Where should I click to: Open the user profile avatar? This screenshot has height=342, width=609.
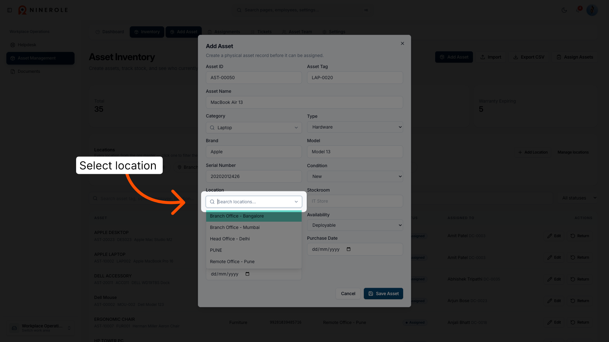tap(592, 10)
